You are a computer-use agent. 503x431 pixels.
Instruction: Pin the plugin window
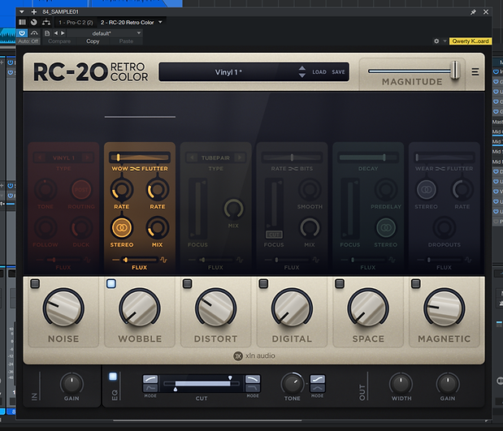point(473,12)
